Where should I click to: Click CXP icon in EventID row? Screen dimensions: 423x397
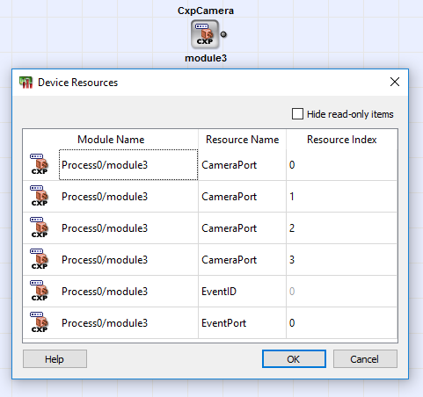(x=39, y=291)
